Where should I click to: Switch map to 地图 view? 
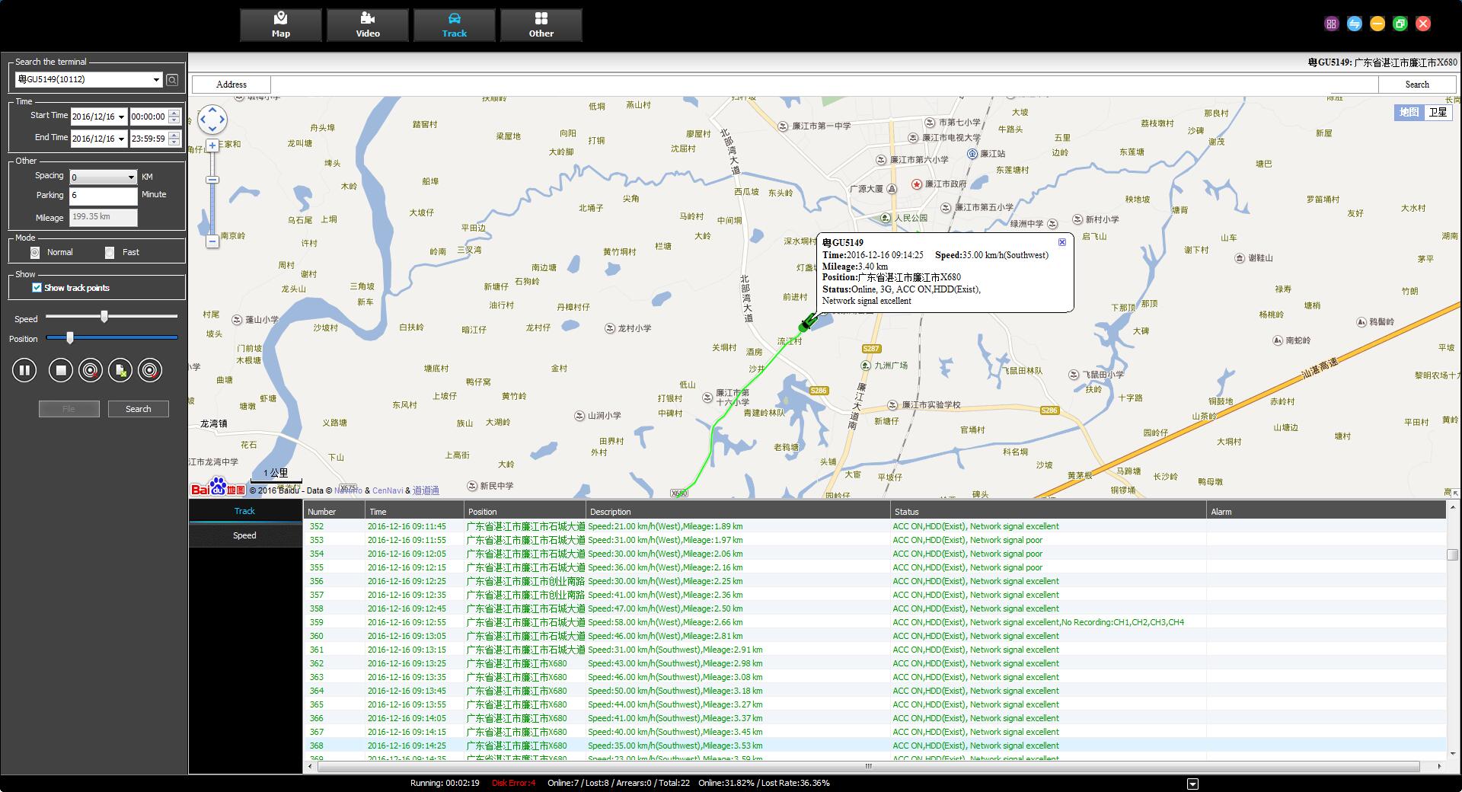point(1409,112)
